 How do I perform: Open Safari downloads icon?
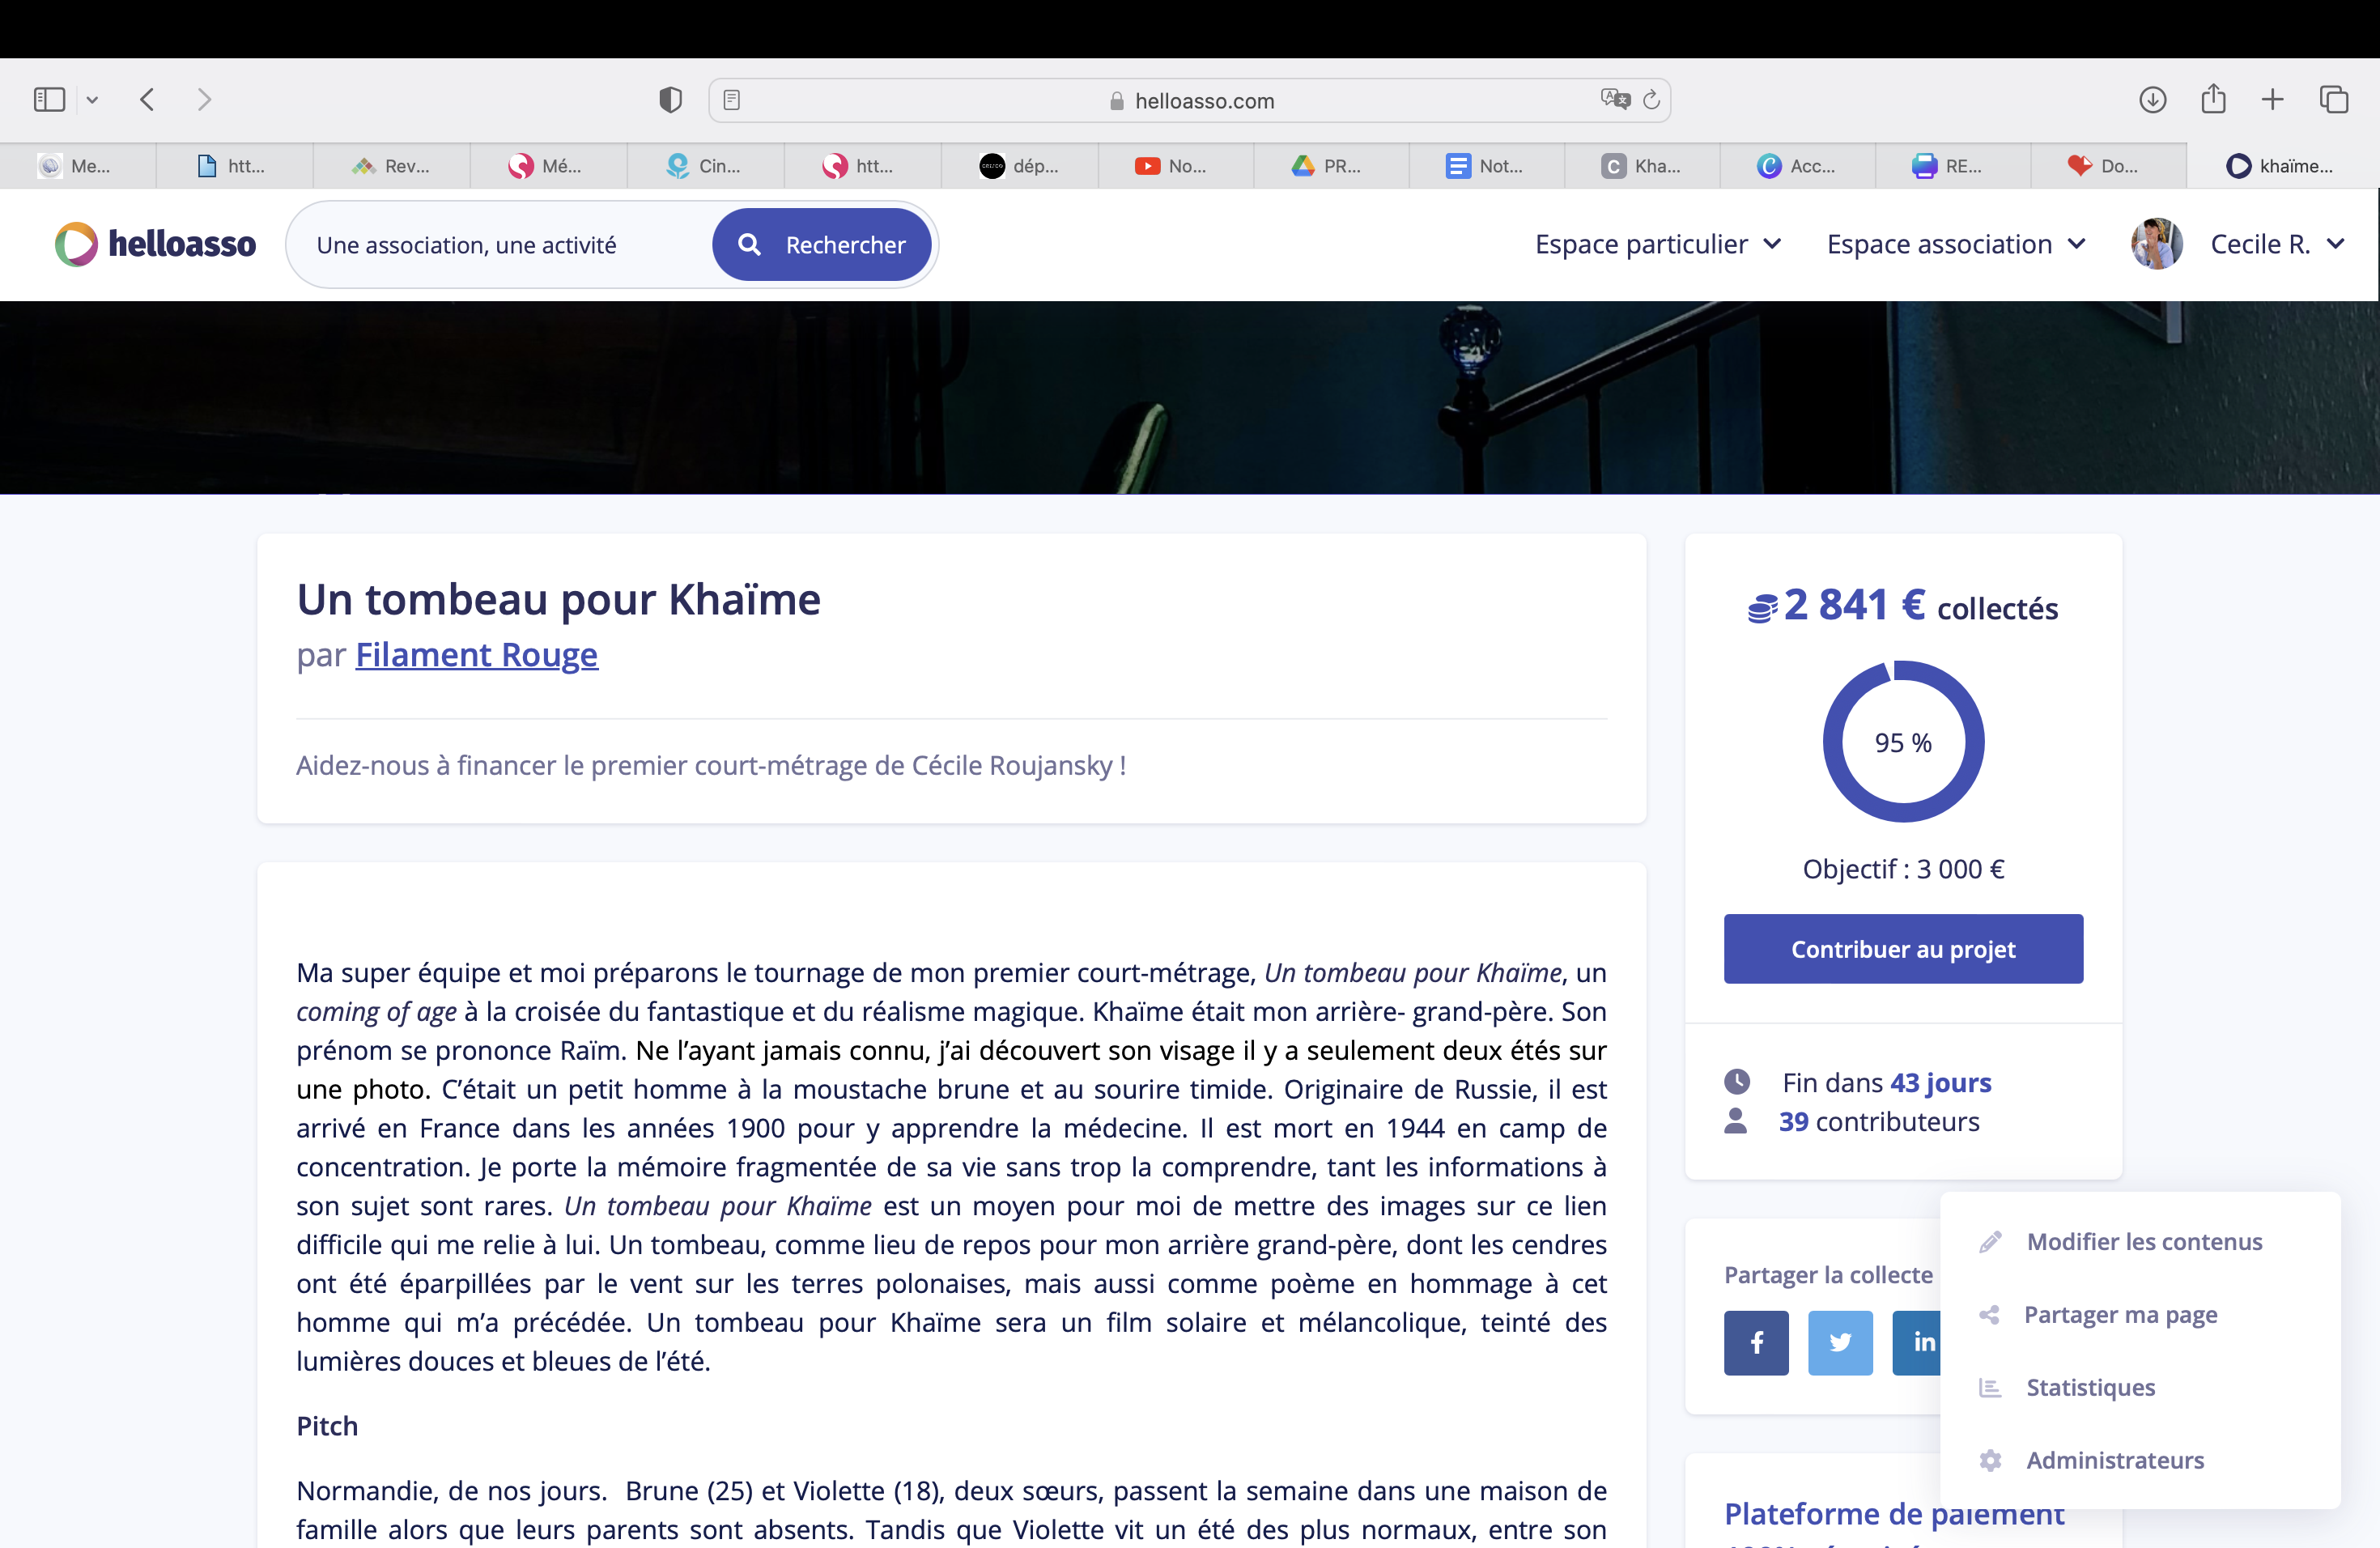pyautogui.click(x=2152, y=100)
